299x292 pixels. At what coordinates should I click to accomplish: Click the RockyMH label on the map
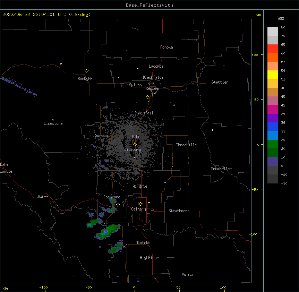pyautogui.click(x=85, y=79)
